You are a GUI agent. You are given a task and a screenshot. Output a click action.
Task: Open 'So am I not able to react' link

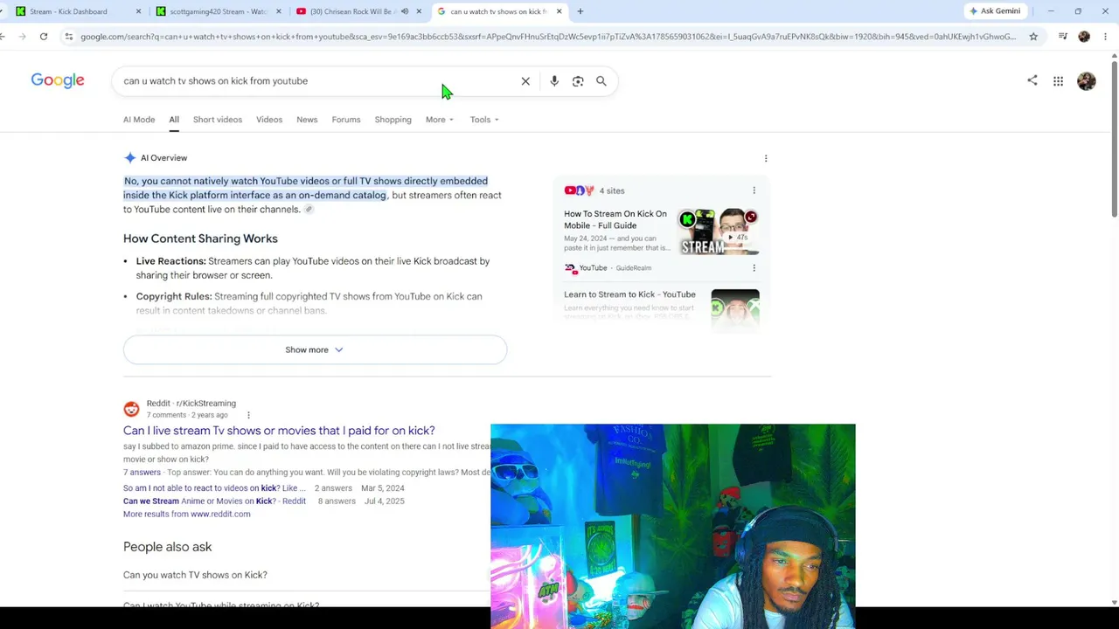[214, 488]
